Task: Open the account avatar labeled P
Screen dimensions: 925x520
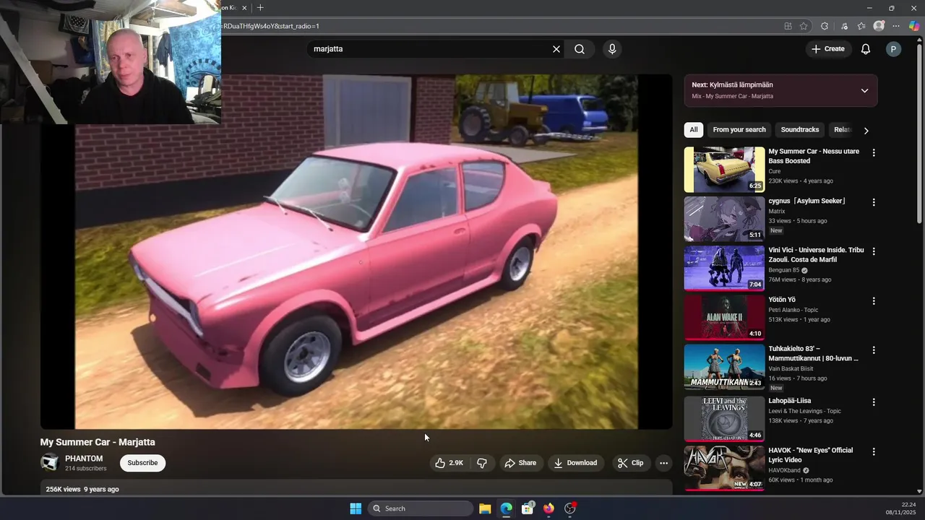Action: [894, 49]
